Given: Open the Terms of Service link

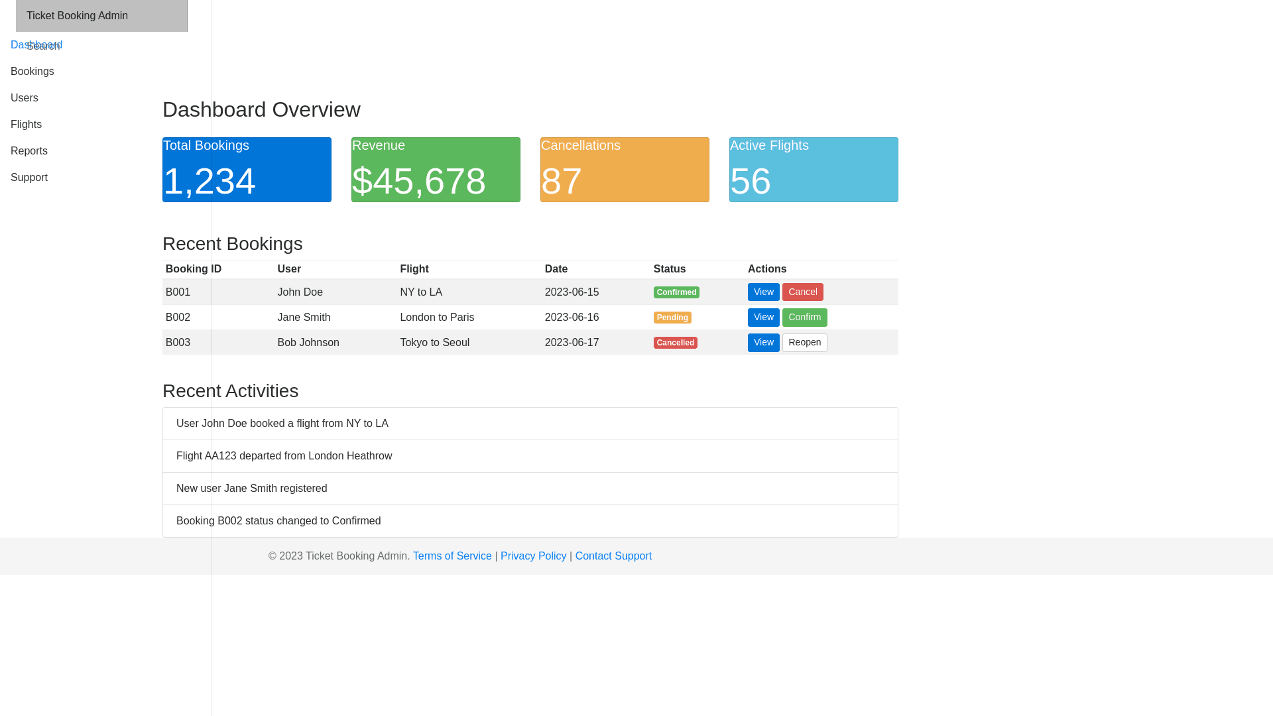Looking at the screenshot, I should (452, 556).
